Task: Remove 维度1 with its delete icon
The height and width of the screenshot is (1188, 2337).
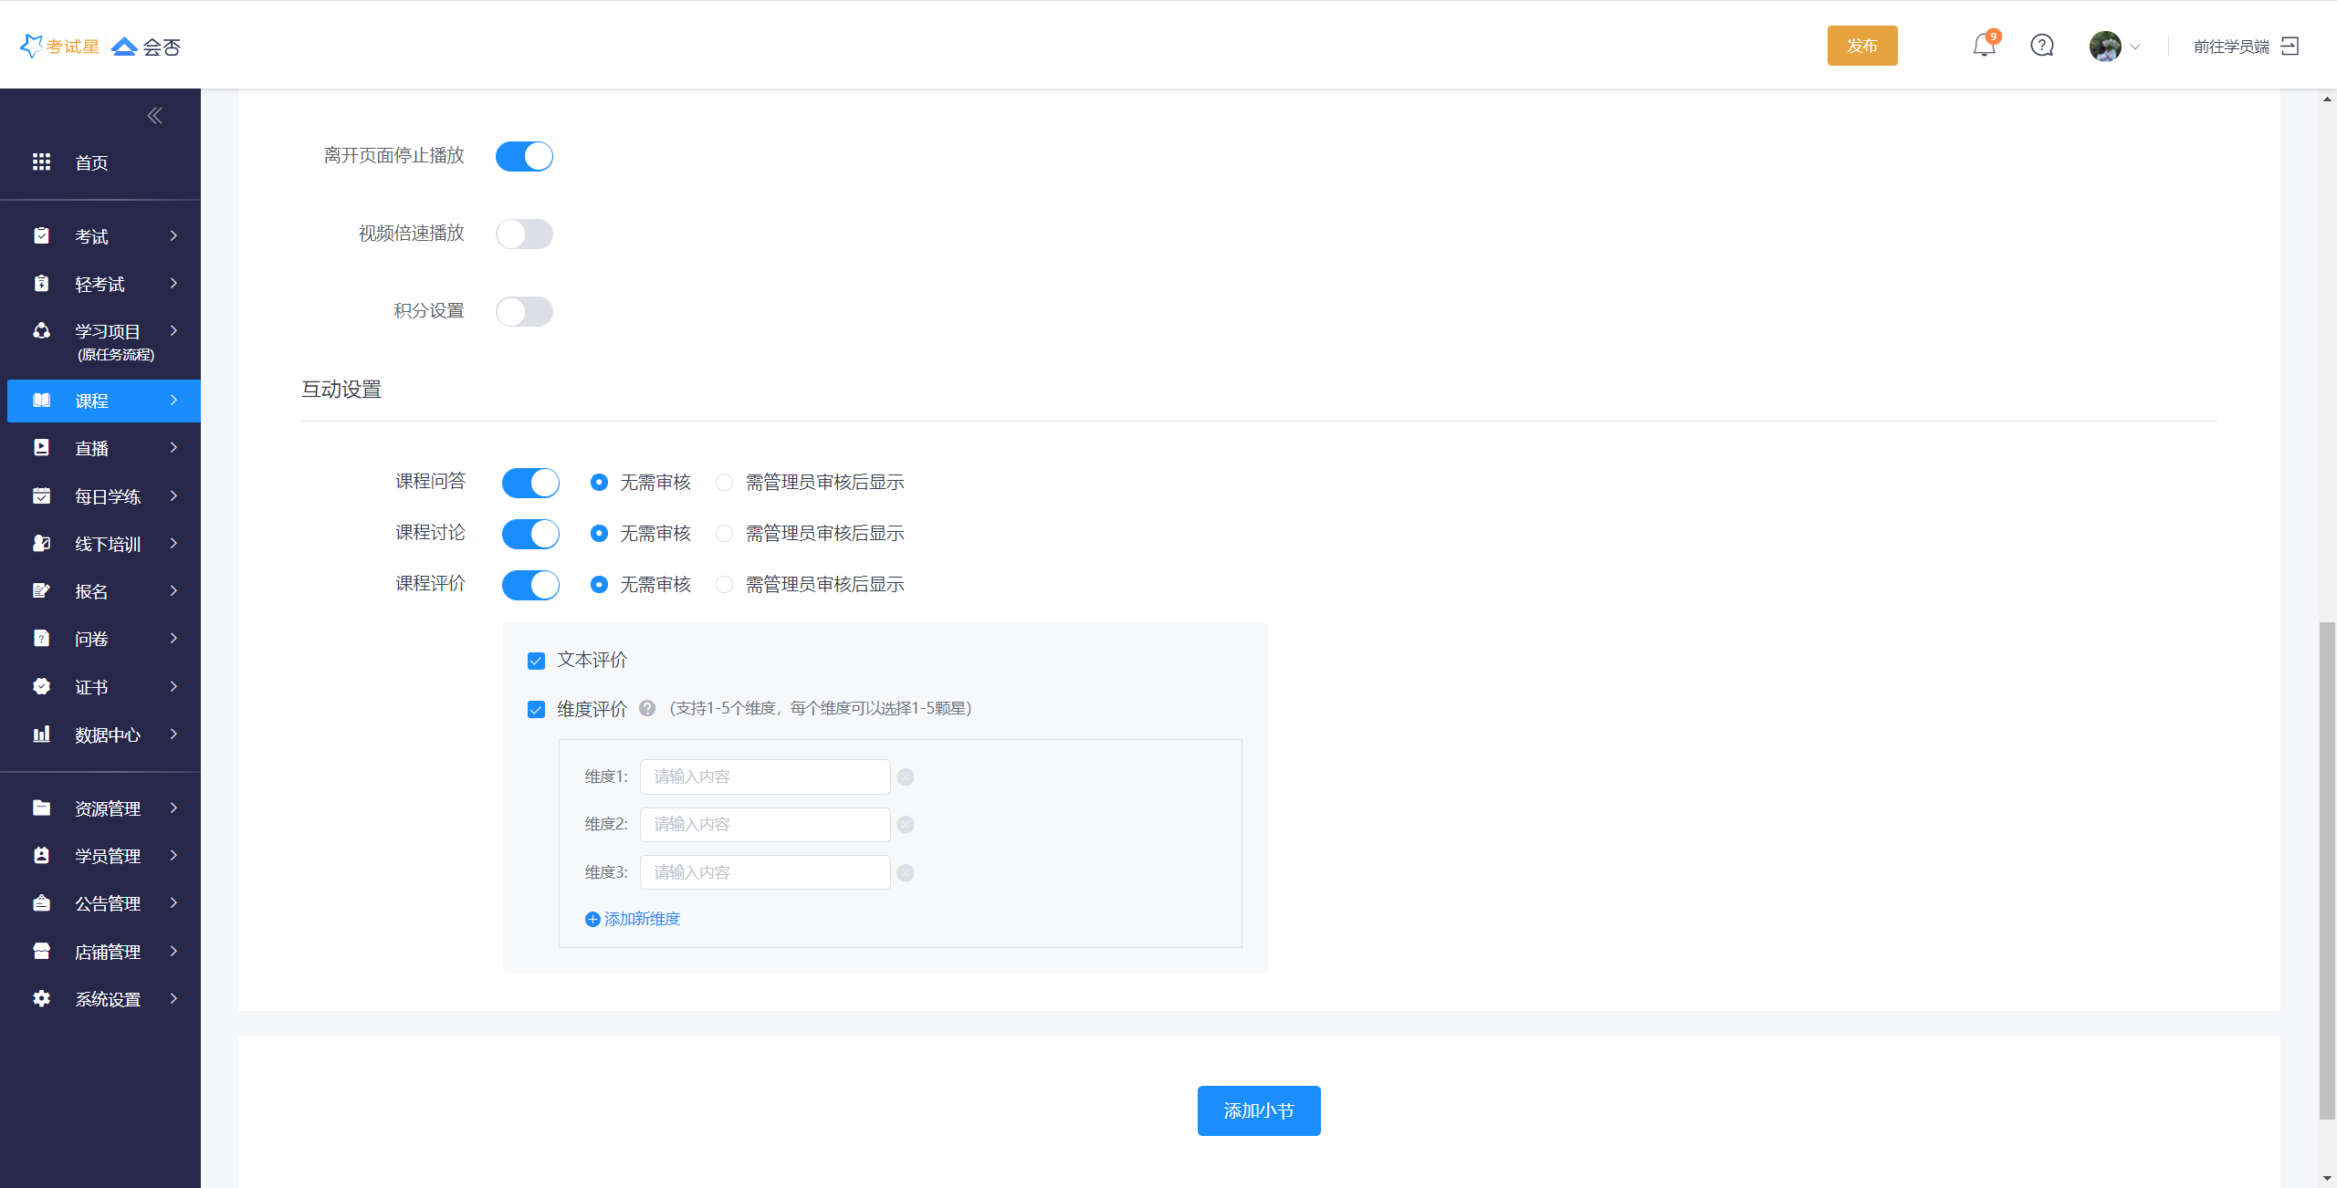Action: click(x=905, y=777)
